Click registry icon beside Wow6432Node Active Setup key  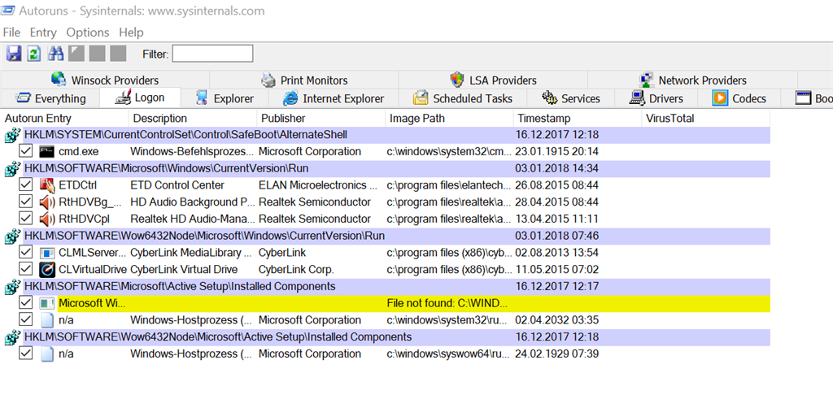pyautogui.click(x=12, y=337)
